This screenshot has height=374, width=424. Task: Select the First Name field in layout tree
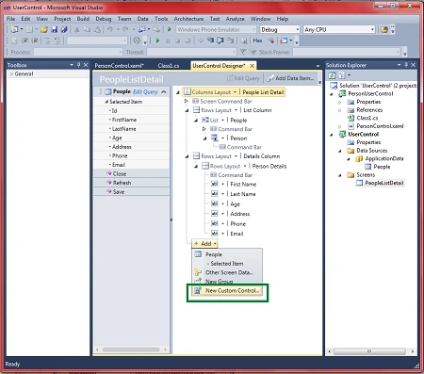click(243, 184)
